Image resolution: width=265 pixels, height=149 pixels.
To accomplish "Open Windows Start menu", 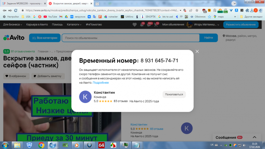I will 5,145.
